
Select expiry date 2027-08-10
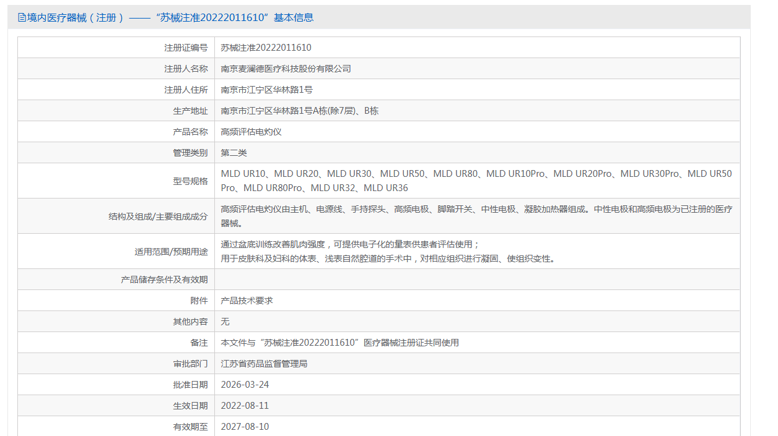click(x=245, y=427)
